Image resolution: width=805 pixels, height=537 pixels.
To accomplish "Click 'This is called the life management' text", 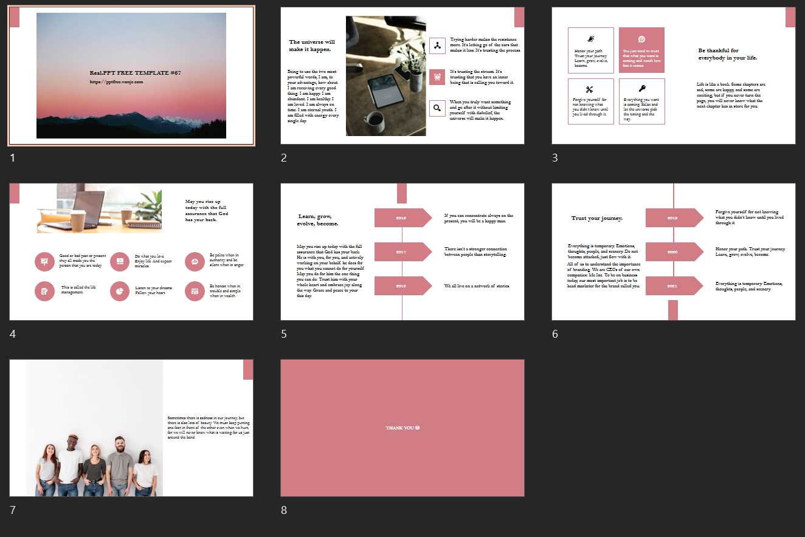I will 78,290.
